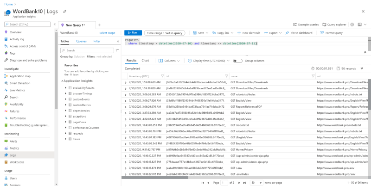Select the Results tab
371x186 pixels.
coord(131,61)
